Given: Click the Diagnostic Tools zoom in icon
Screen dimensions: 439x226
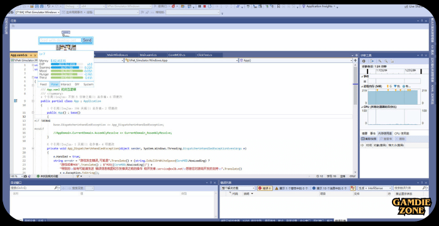Looking at the screenshot, I should (x=380, y=61).
